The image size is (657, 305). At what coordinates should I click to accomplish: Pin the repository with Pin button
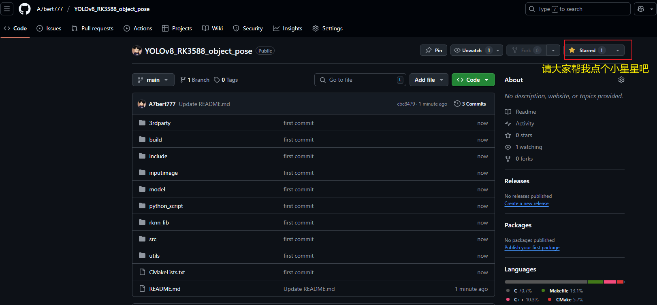tap(434, 50)
